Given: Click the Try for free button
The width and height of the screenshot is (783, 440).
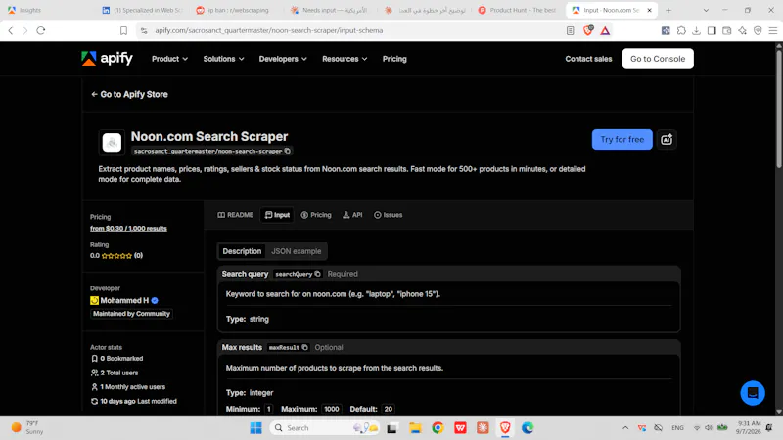Looking at the screenshot, I should pos(622,139).
